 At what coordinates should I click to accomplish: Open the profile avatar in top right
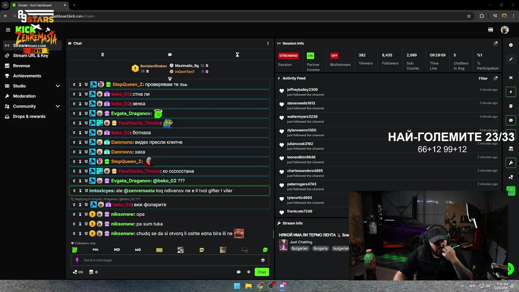pos(505,30)
